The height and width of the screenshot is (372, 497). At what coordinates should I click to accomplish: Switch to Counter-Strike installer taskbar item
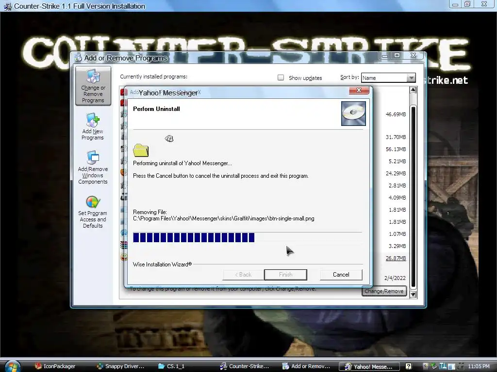[x=245, y=366]
